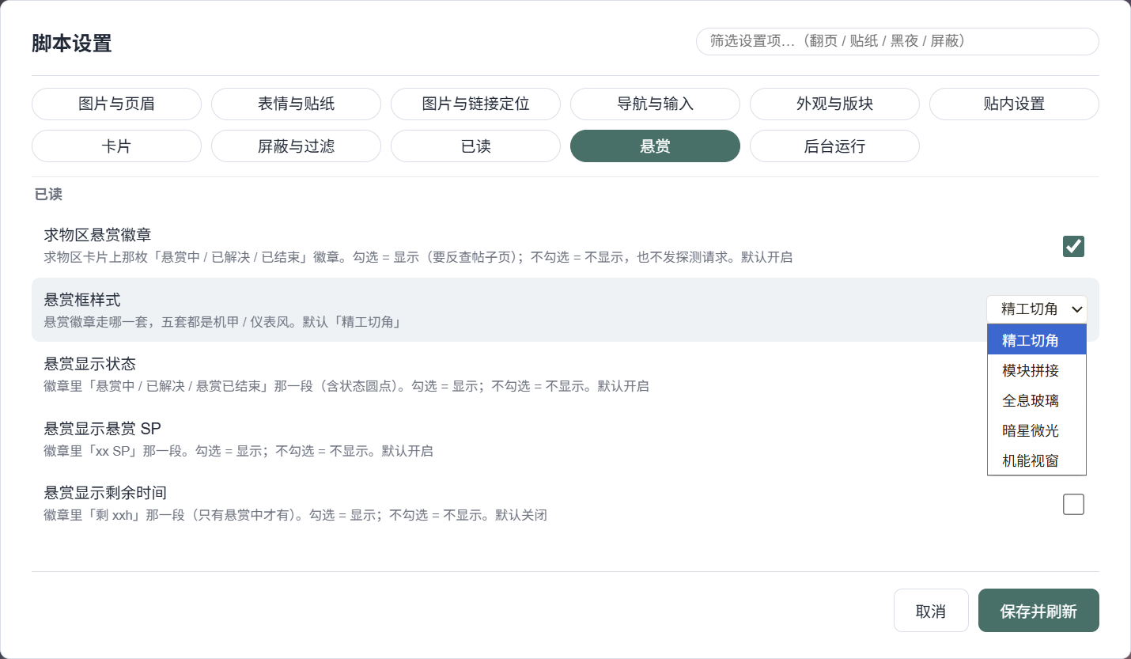Open the 悬赏框样式 dropdown
The width and height of the screenshot is (1131, 659).
(x=1037, y=309)
